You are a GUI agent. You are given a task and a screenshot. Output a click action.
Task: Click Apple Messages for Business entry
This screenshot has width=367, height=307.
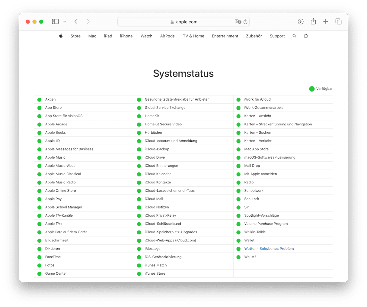pyautogui.click(x=69, y=149)
